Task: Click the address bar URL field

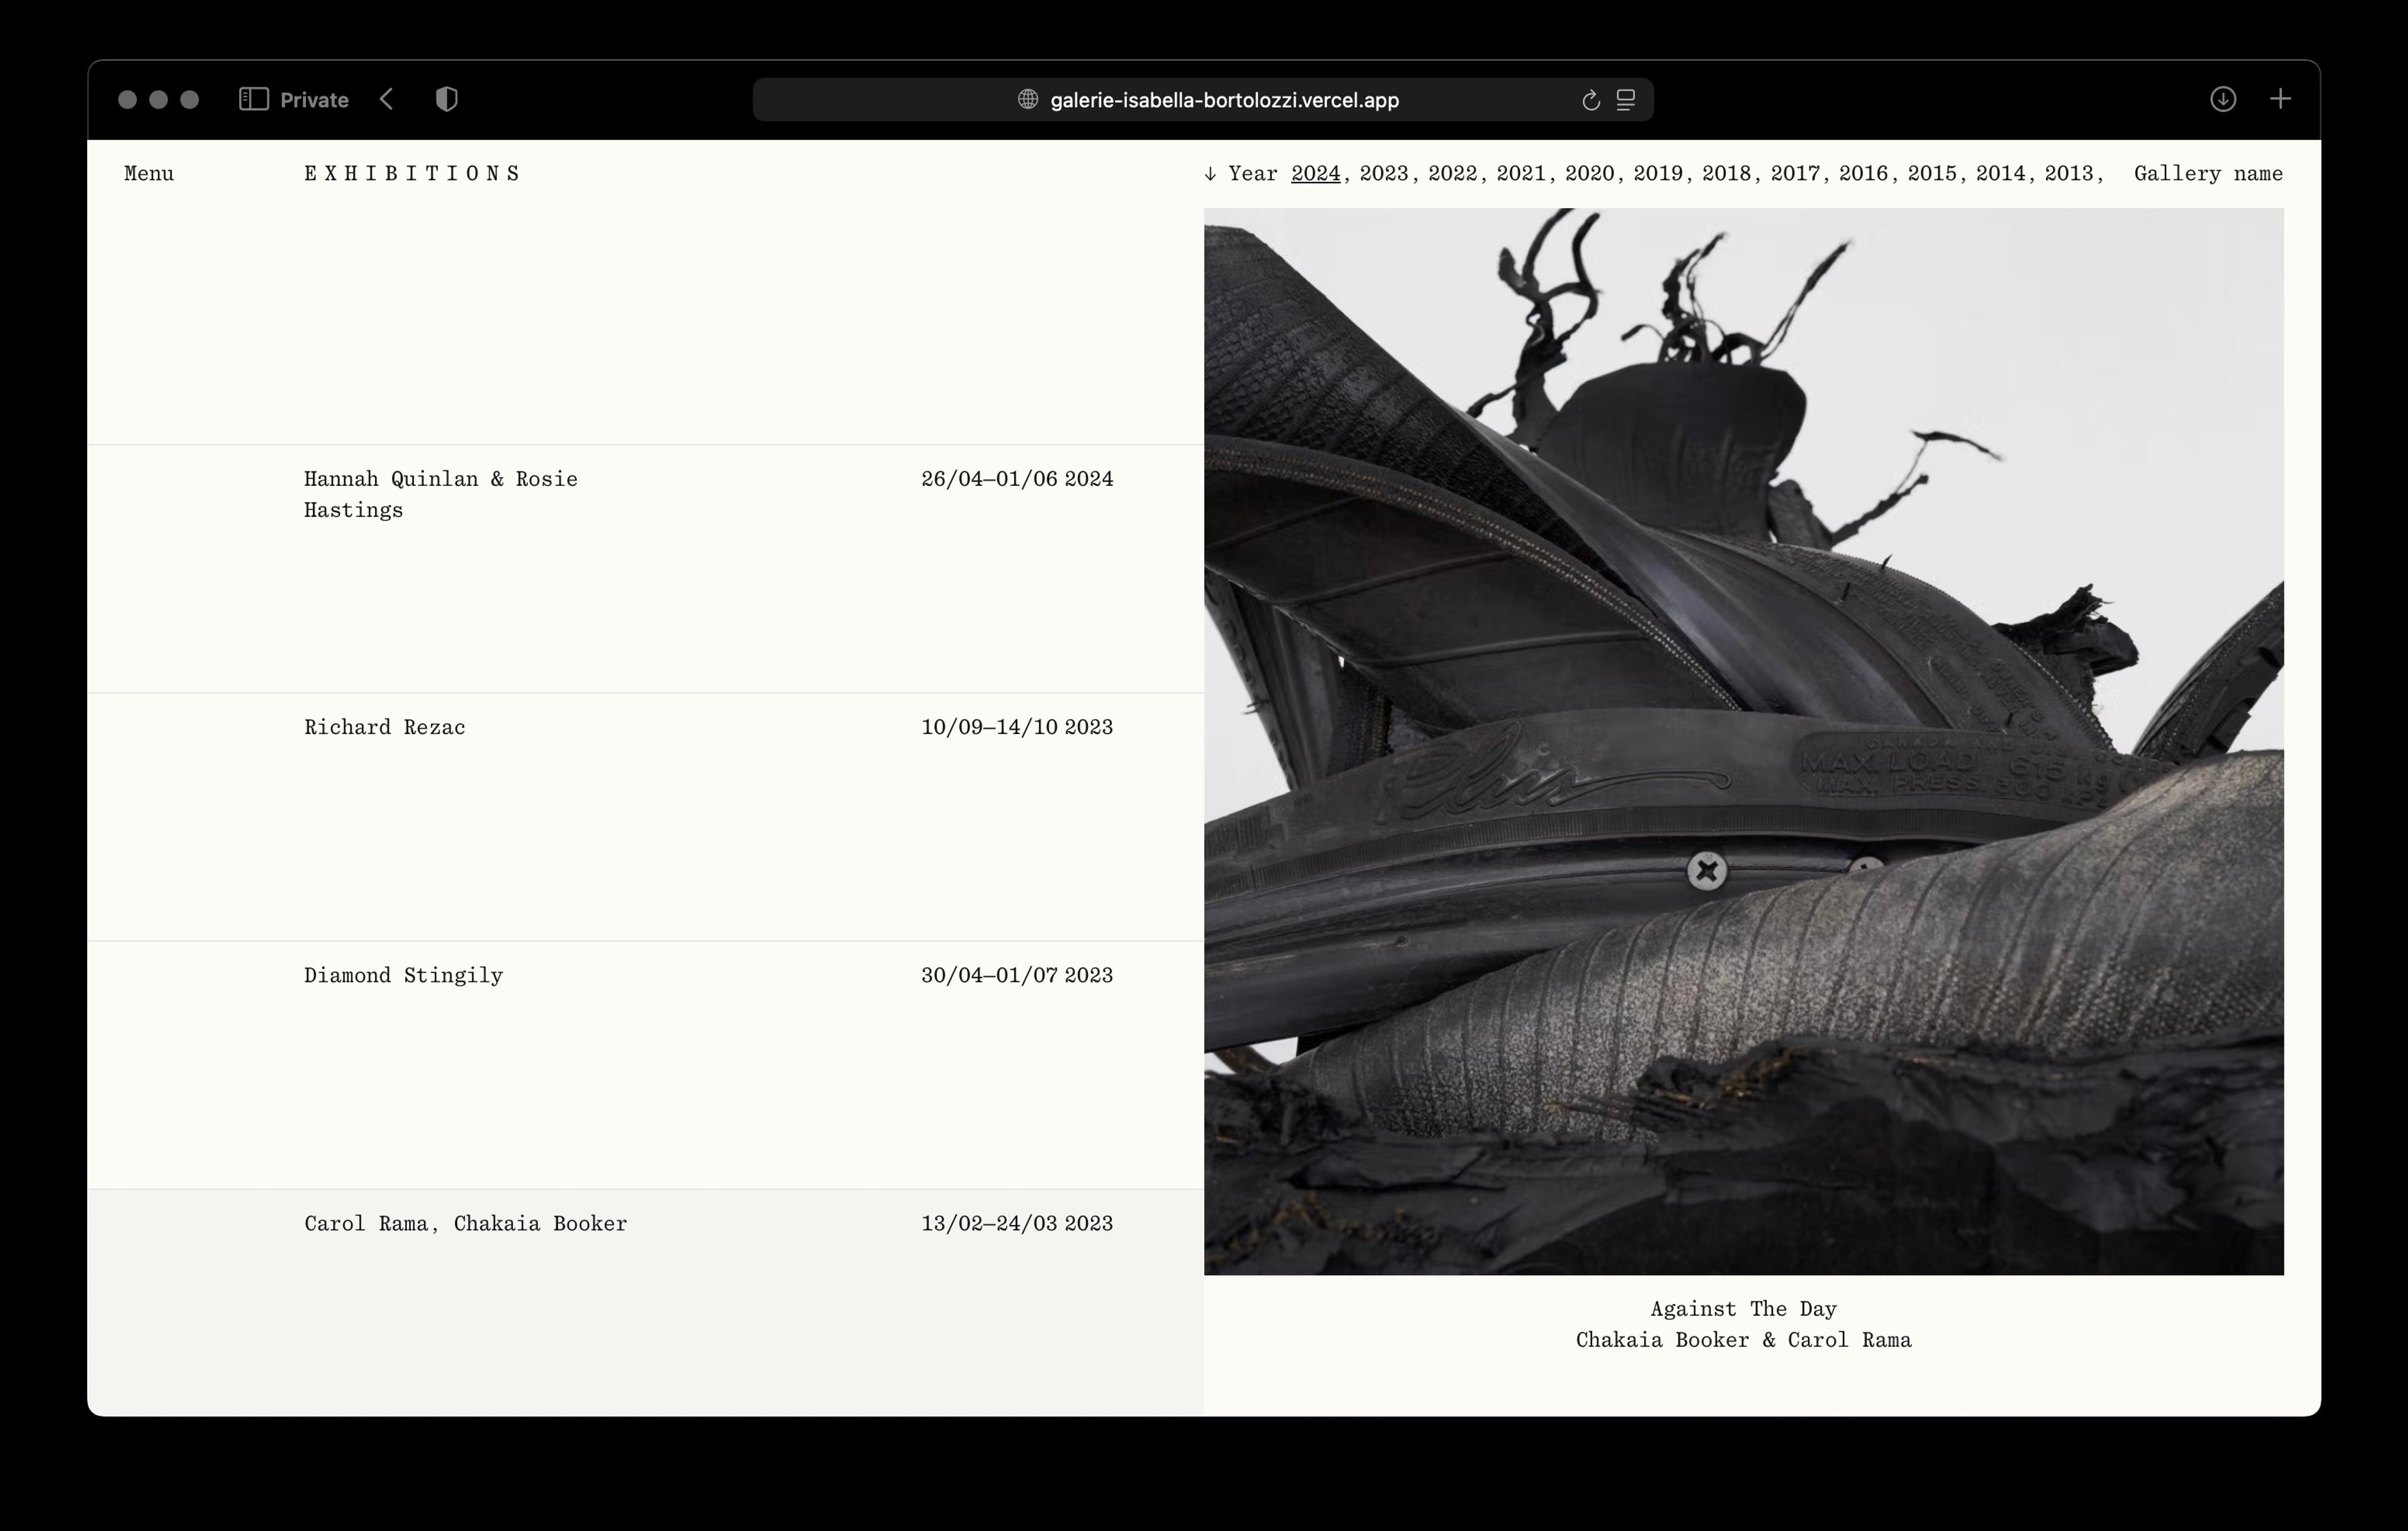Action: click(x=1223, y=100)
